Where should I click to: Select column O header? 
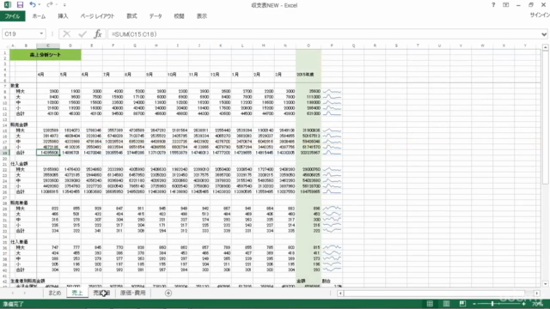[x=309, y=45]
